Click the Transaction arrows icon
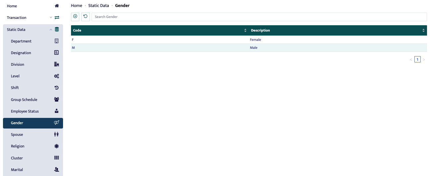430x176 pixels. (x=57, y=18)
